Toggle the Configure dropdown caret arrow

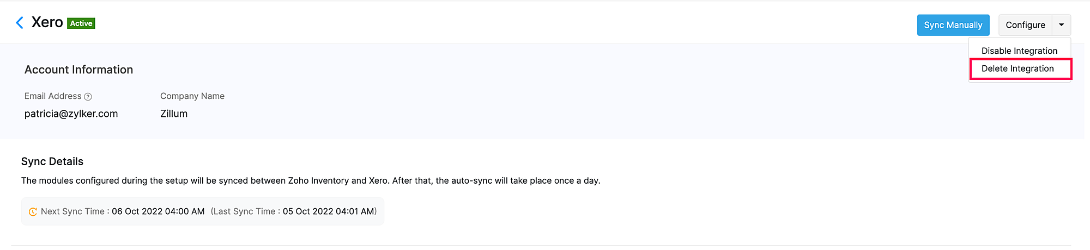pos(1061,25)
